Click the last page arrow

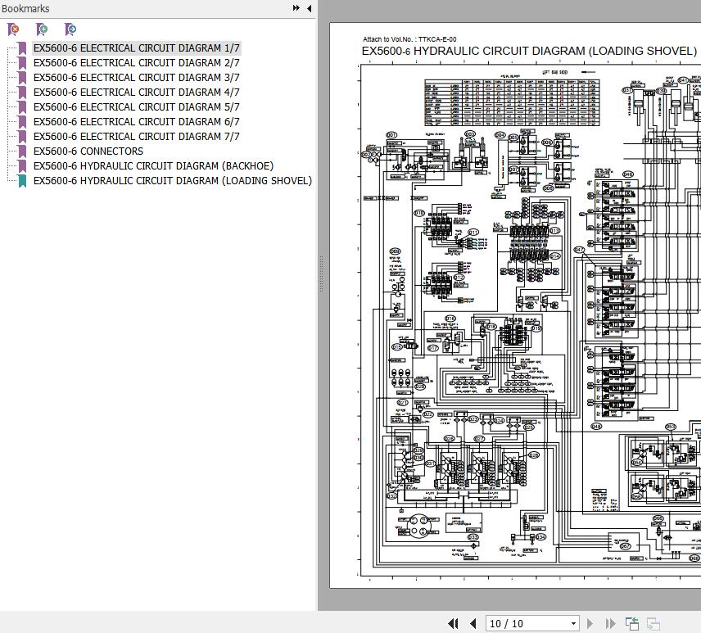click(610, 623)
